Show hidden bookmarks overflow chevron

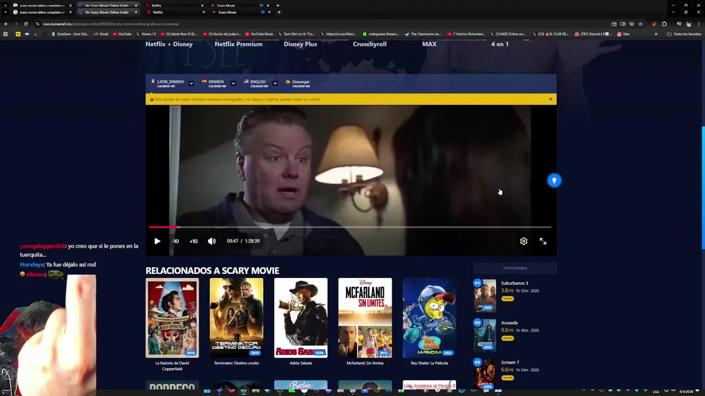pos(656,34)
